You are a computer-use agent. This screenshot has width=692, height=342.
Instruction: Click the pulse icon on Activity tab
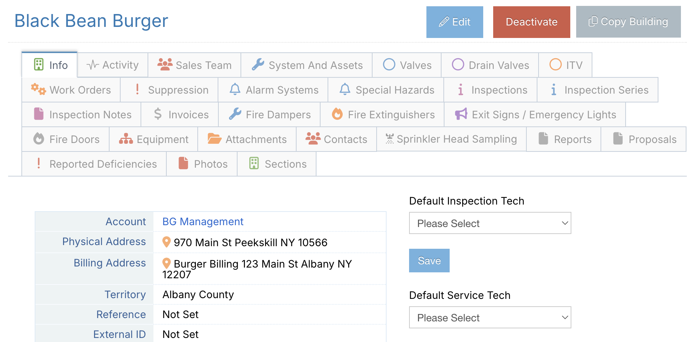[93, 65]
